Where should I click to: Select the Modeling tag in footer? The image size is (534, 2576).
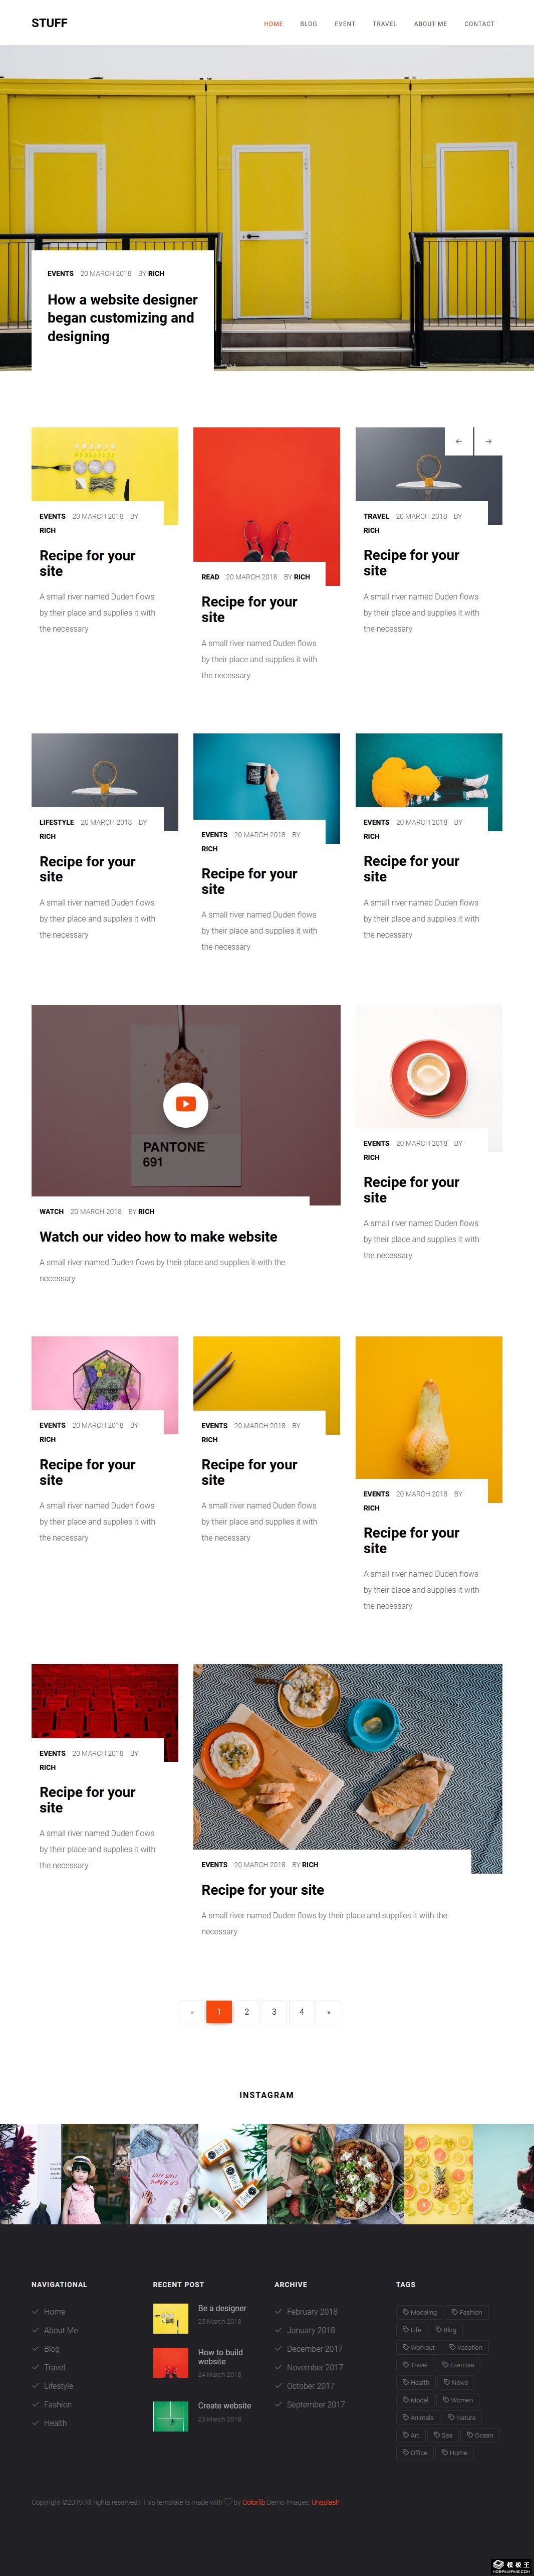click(419, 2312)
